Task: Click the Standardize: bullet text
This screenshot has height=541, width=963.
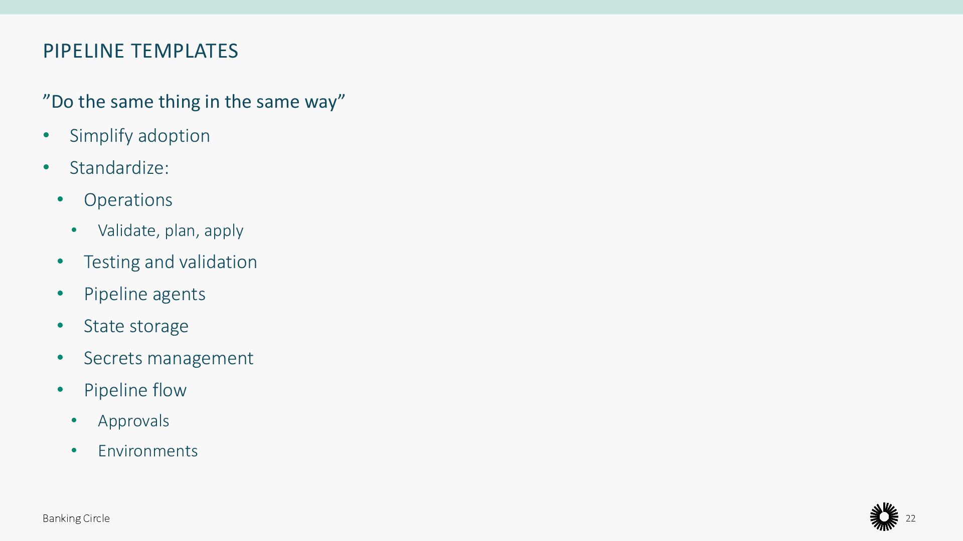Action: 119,168
